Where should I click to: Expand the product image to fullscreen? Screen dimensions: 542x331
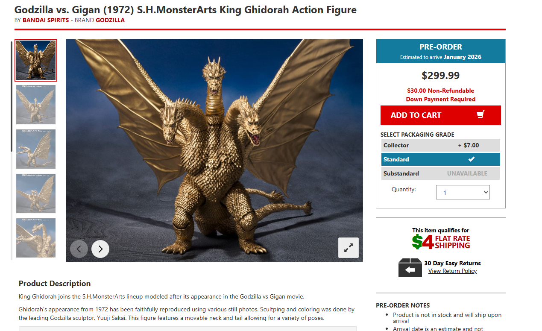pos(349,248)
